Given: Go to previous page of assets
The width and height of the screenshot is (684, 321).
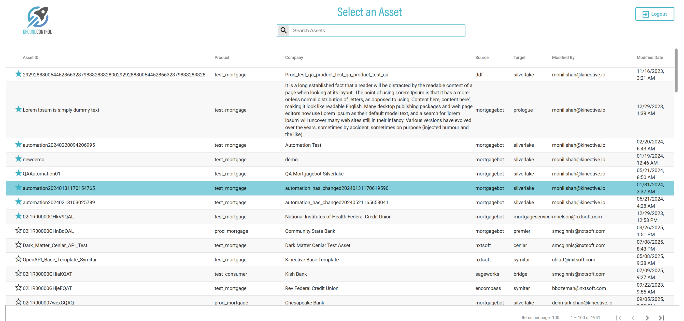Looking at the screenshot, I should (x=633, y=317).
